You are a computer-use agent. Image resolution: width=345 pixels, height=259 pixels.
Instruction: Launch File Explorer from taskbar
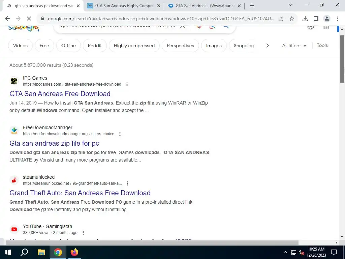pyautogui.click(x=41, y=252)
